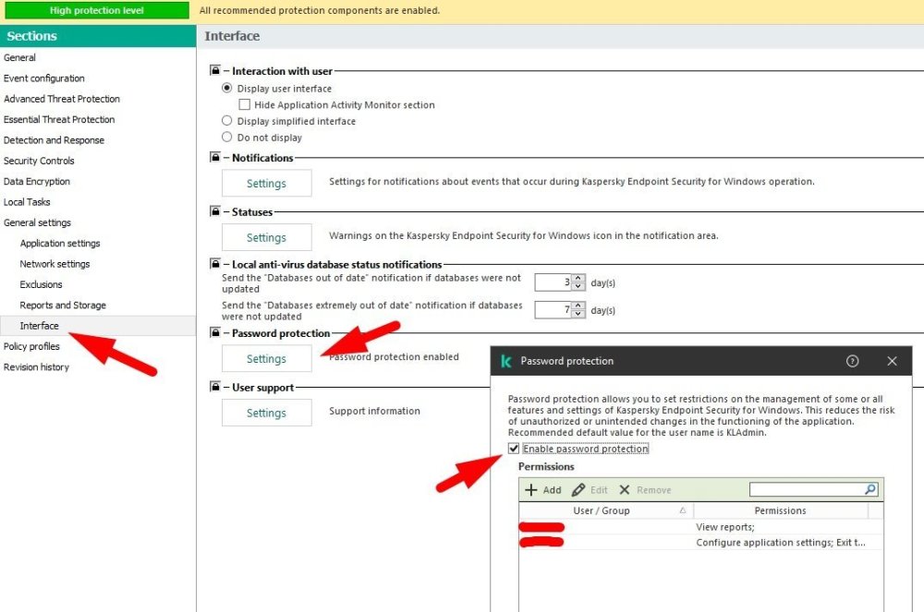
Task: Open Local Tasks section
Action: coord(27,202)
